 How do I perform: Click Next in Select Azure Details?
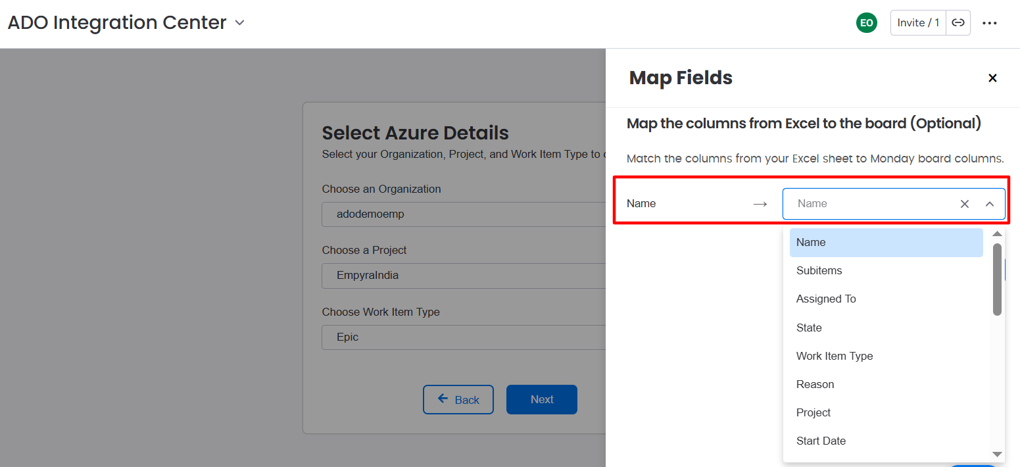542,399
